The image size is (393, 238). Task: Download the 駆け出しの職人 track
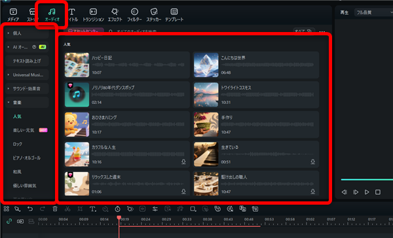click(313, 192)
